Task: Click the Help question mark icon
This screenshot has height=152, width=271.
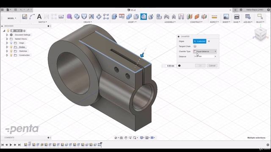Action: 268,10
